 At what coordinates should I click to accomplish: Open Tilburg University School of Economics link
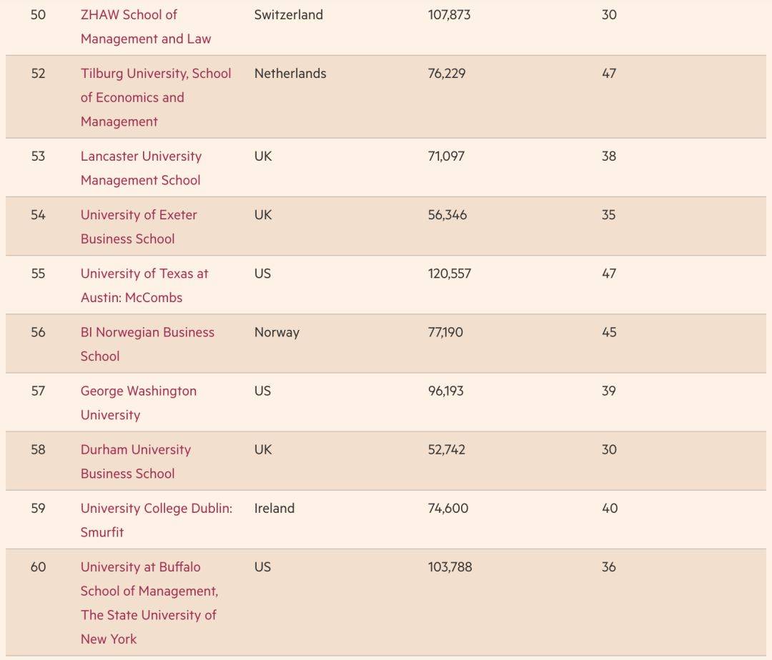pos(156,97)
